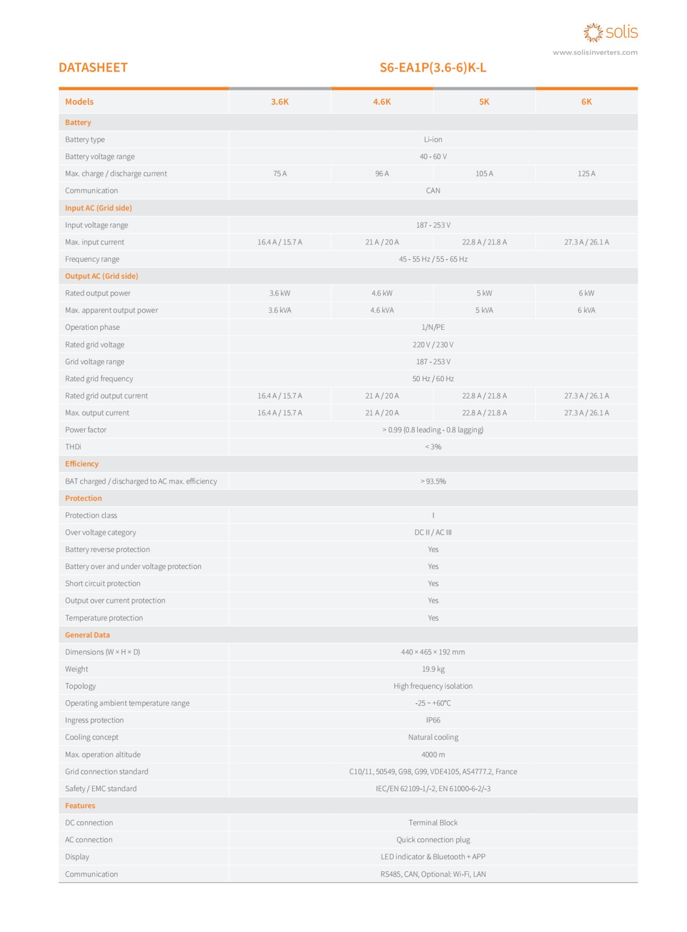687x932 pixels.
Task: Click the S6-EA1P(3.6-6)K-L model title
Action: [x=433, y=68]
